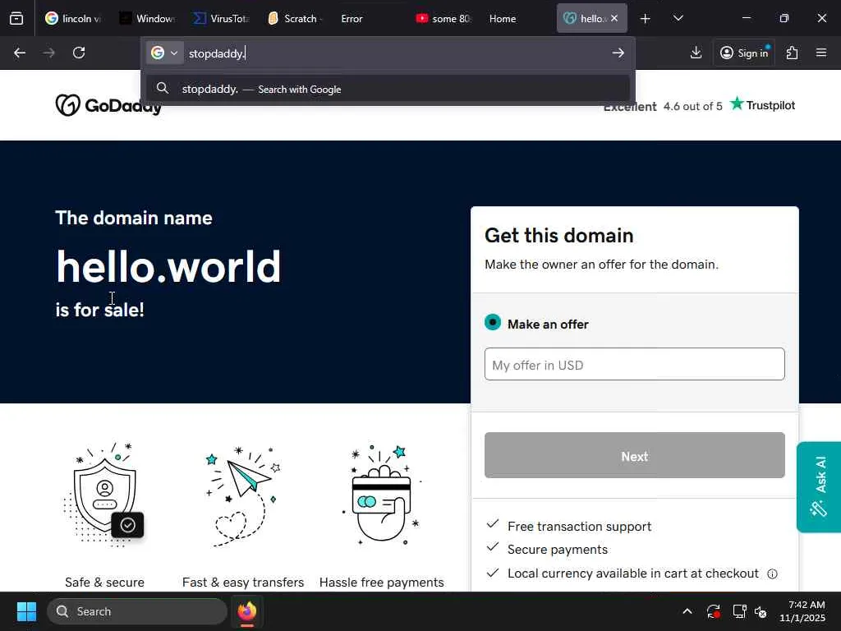This screenshot has width=841, height=631.
Task: Click the 'Secure payments' text
Action: [x=558, y=550]
